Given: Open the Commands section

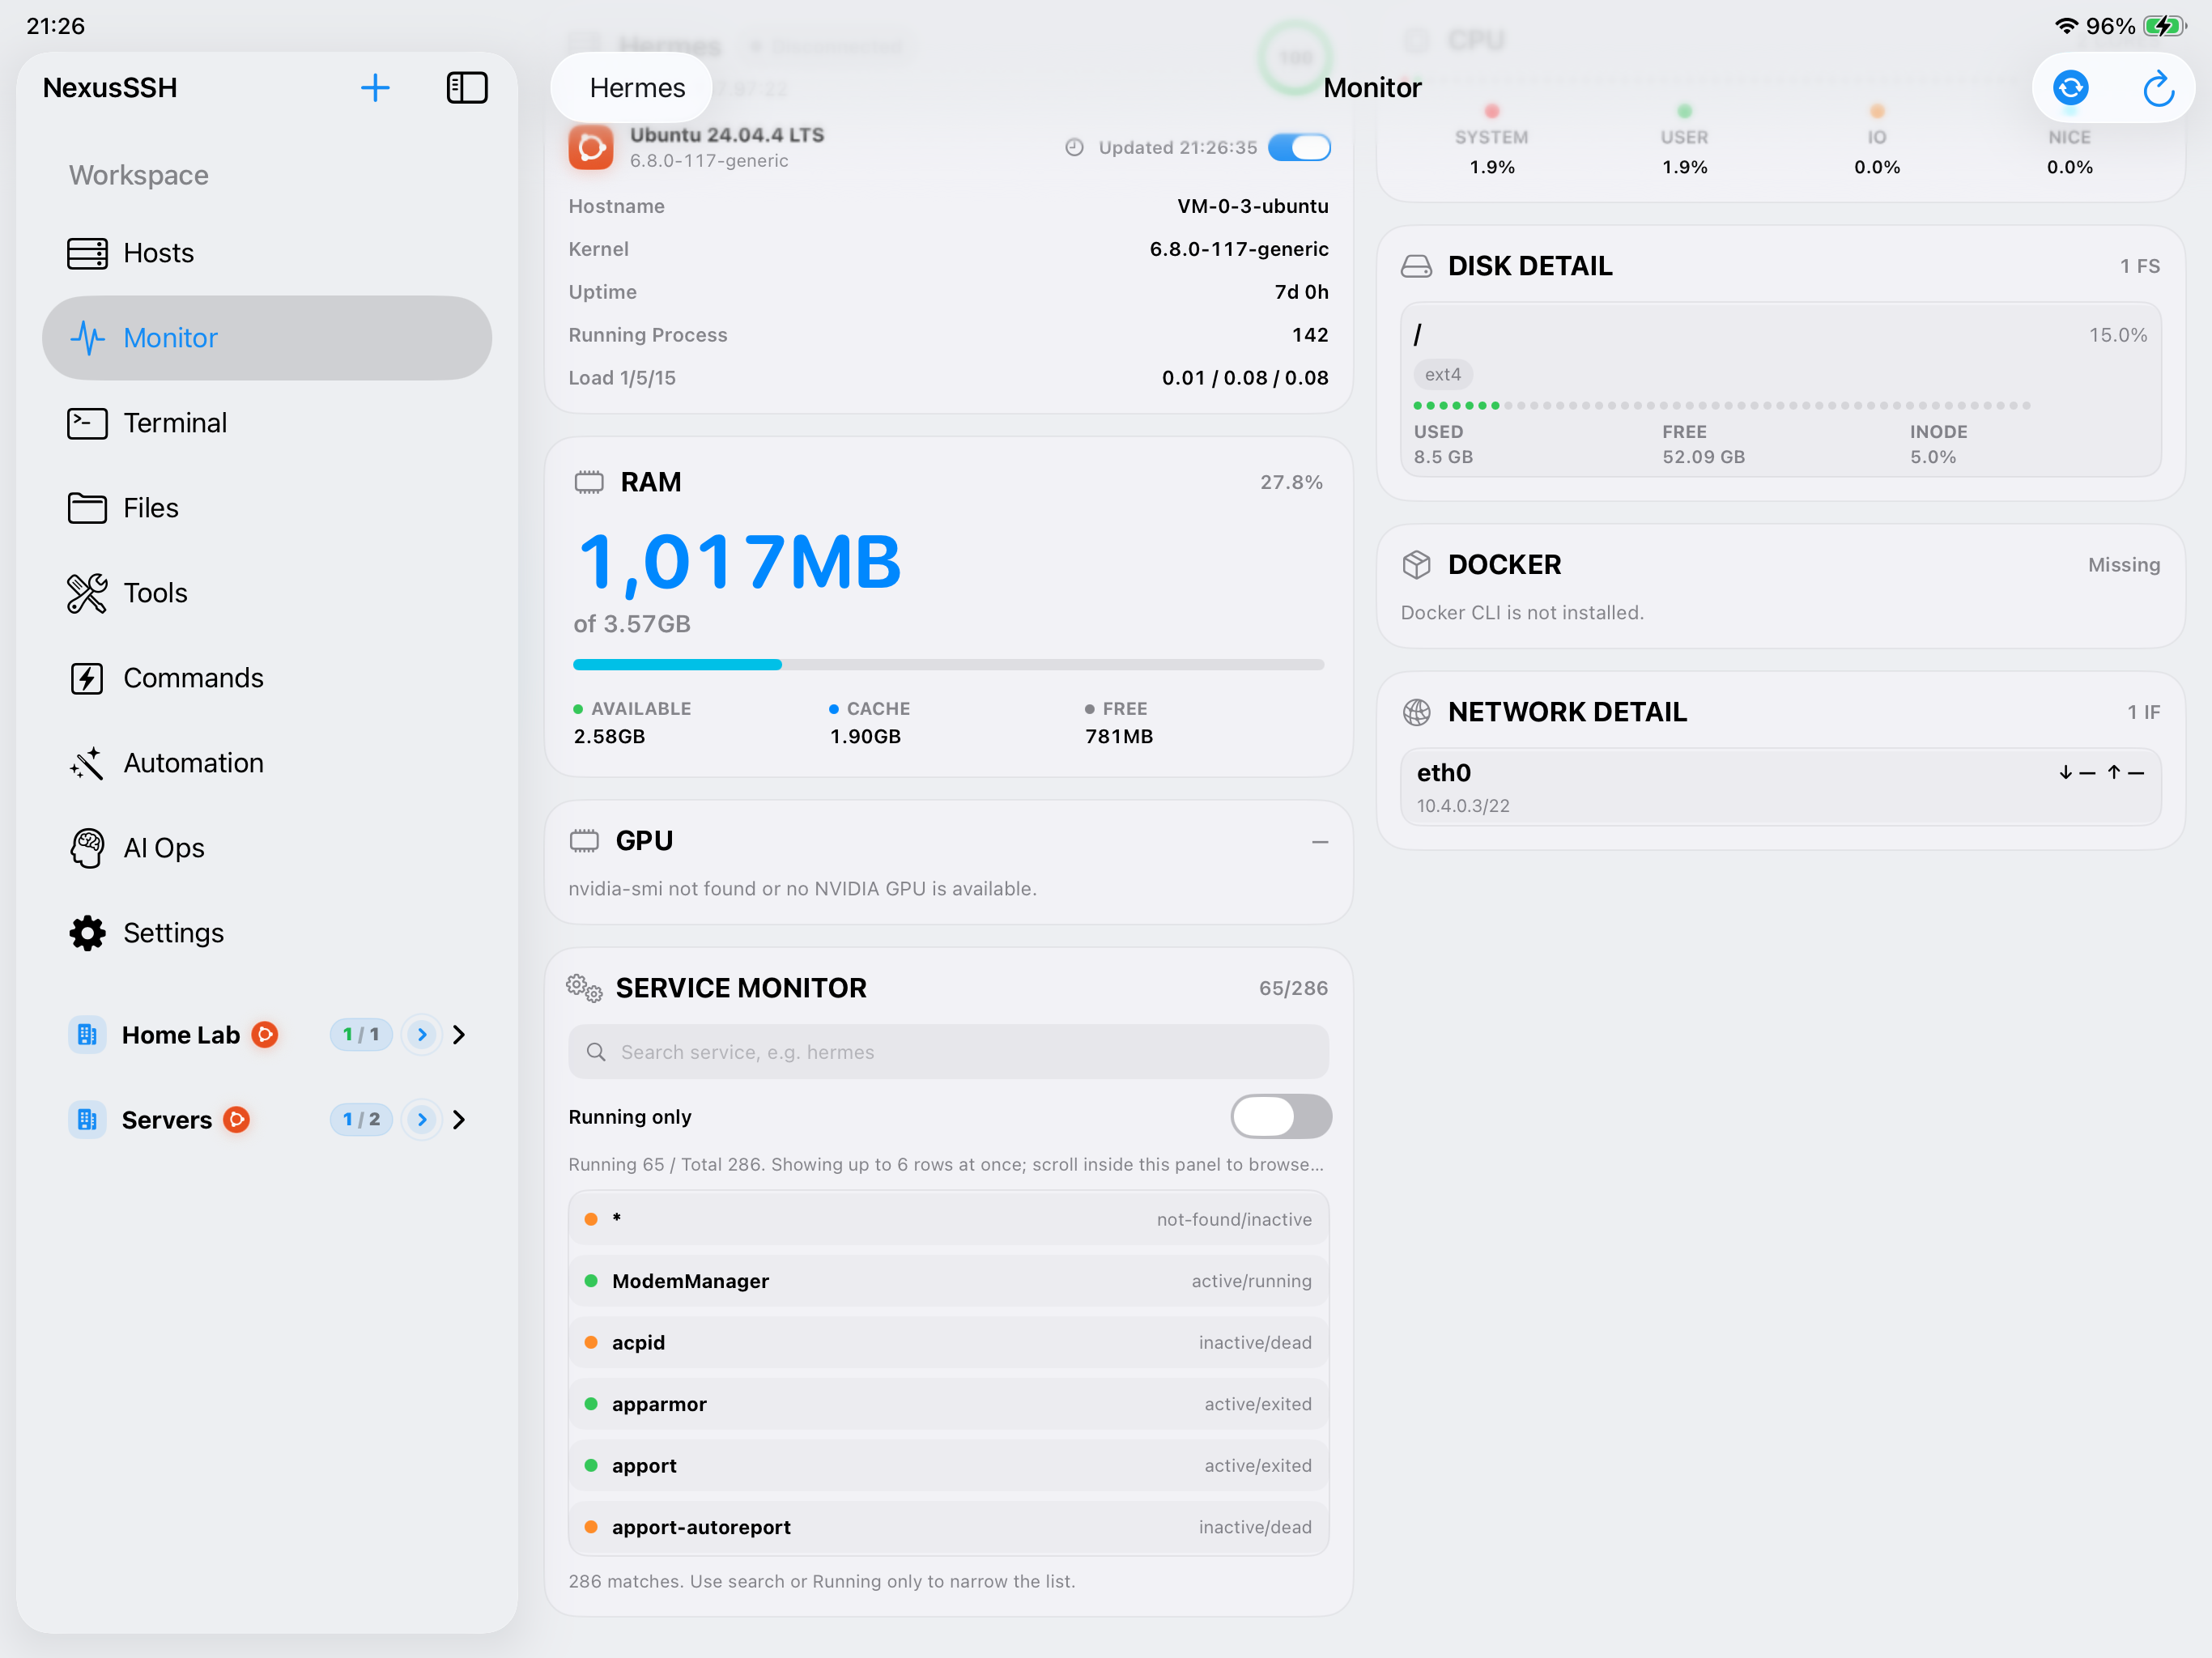Looking at the screenshot, I should [x=267, y=678].
